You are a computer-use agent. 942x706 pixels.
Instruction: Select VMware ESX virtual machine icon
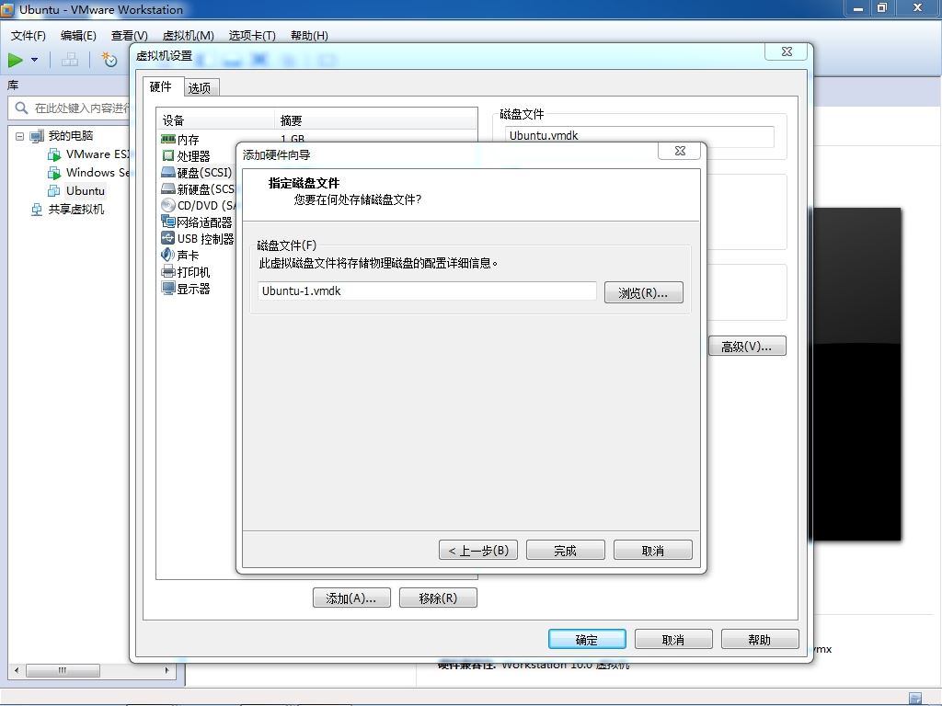54,154
